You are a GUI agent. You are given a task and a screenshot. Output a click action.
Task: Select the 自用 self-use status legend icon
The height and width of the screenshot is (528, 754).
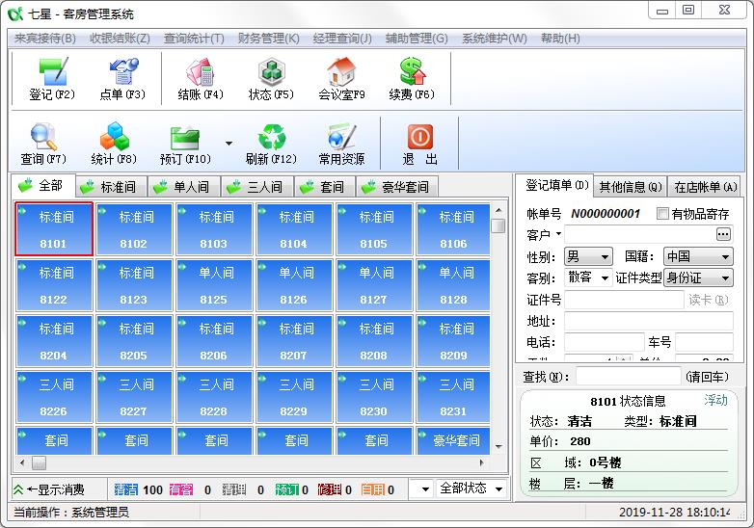tap(373, 489)
